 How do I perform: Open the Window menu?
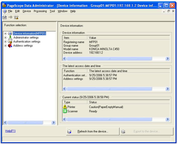coord(63,11)
